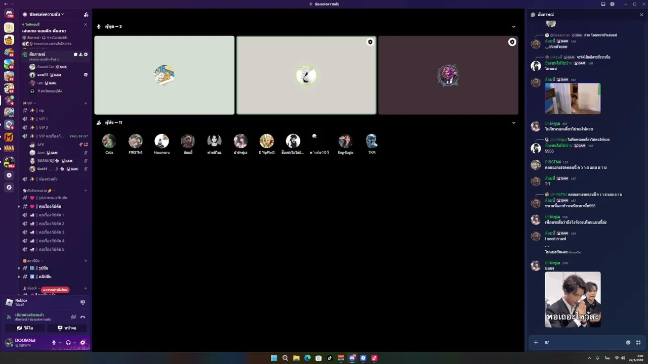
Task: Open User Settings gear icon
Action: 83,342
